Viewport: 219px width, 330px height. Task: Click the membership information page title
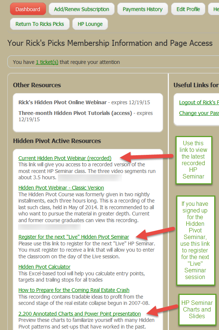(x=110, y=43)
